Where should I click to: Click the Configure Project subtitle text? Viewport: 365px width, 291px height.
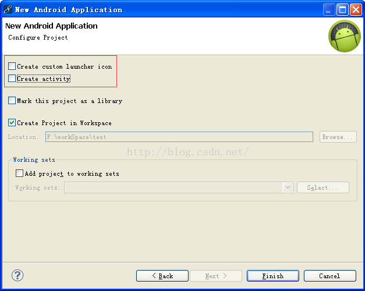tap(38, 37)
